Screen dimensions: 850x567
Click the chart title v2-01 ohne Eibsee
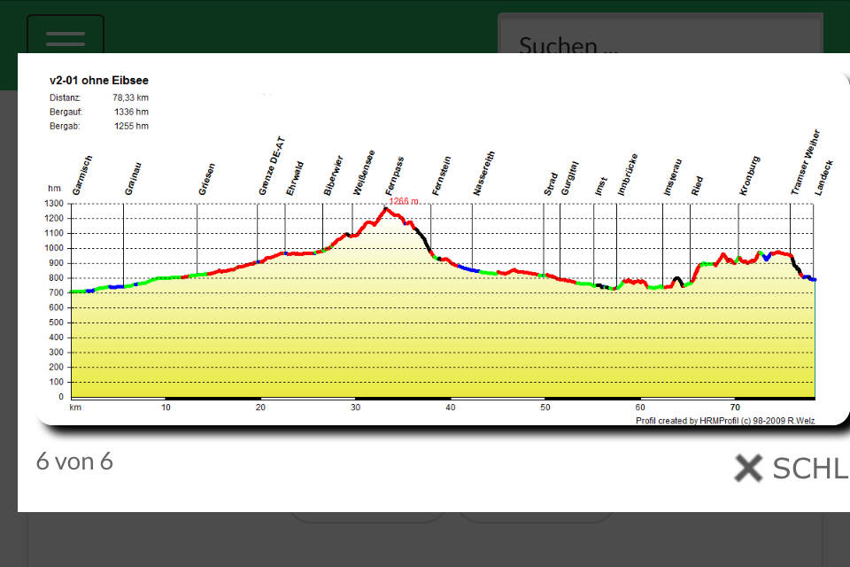point(98,81)
